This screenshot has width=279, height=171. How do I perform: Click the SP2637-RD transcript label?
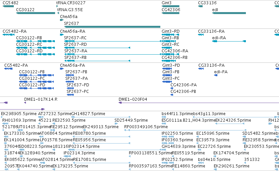pyautogui.click(x=75, y=44)
